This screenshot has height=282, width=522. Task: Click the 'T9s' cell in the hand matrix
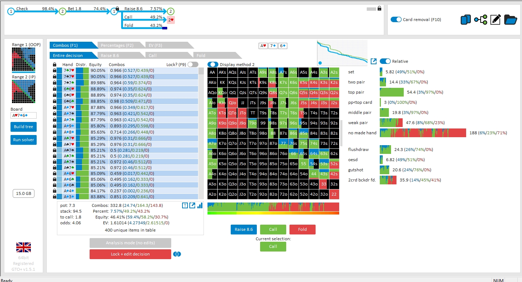[263, 113]
